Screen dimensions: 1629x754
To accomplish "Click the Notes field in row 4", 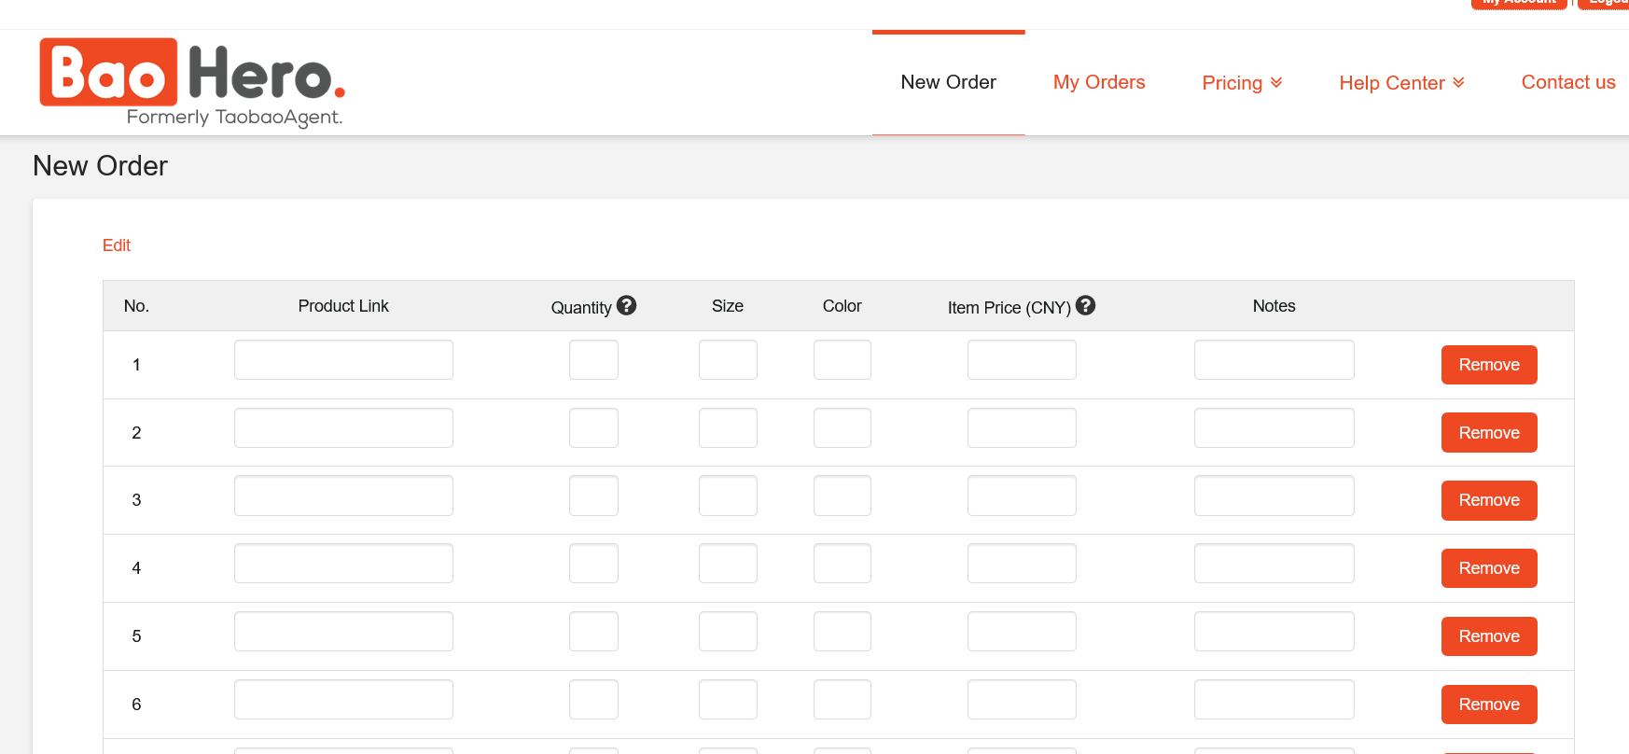I will [x=1274, y=564].
